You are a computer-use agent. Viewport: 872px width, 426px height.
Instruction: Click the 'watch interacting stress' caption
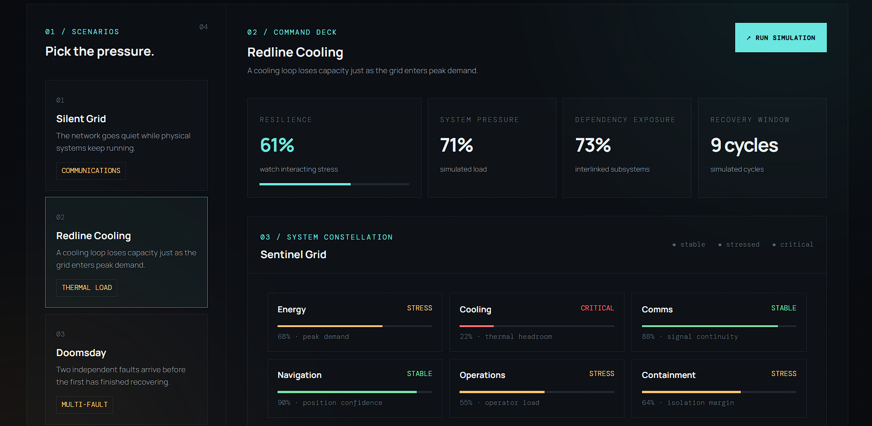(x=299, y=169)
